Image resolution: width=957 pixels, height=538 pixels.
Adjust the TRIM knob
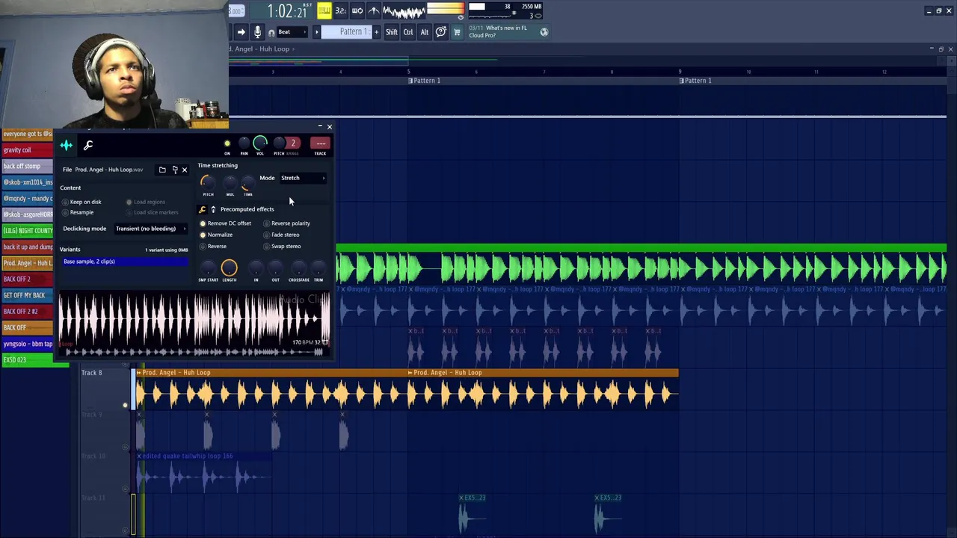click(319, 268)
